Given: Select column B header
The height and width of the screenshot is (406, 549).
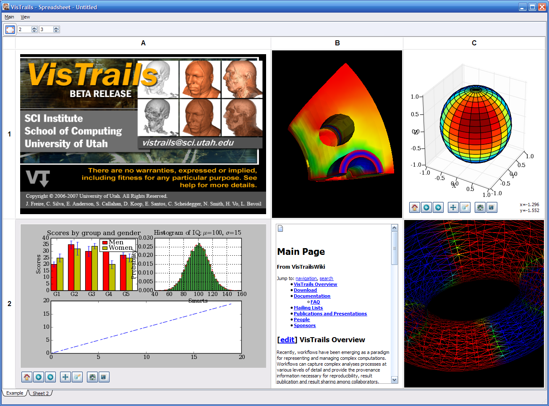Looking at the screenshot, I should (337, 43).
